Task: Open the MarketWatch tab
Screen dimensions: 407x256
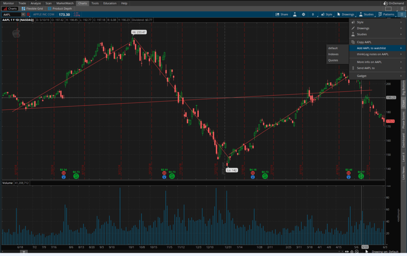Action: coord(64,3)
